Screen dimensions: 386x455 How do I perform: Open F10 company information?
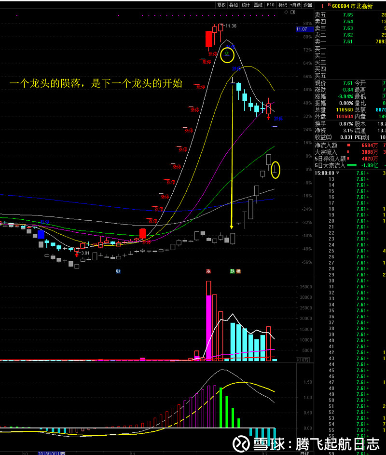point(271,5)
